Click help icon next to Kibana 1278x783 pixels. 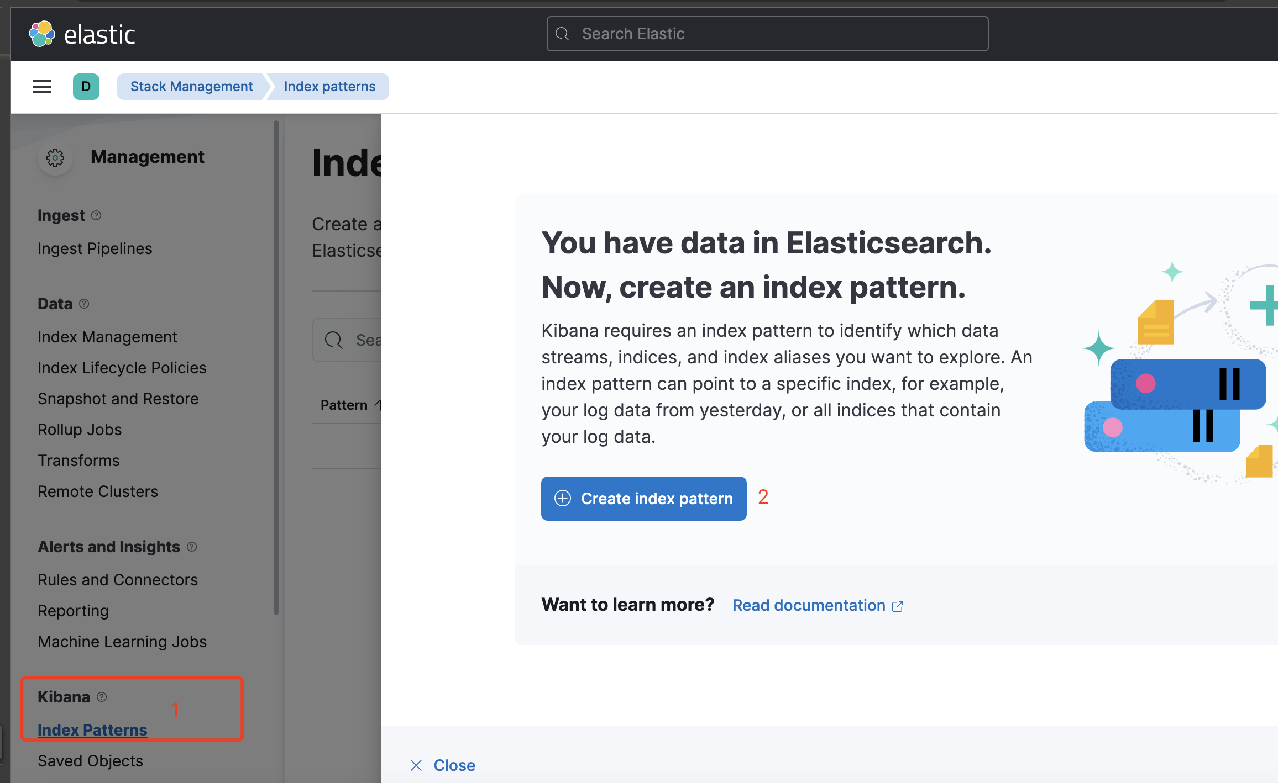click(102, 697)
